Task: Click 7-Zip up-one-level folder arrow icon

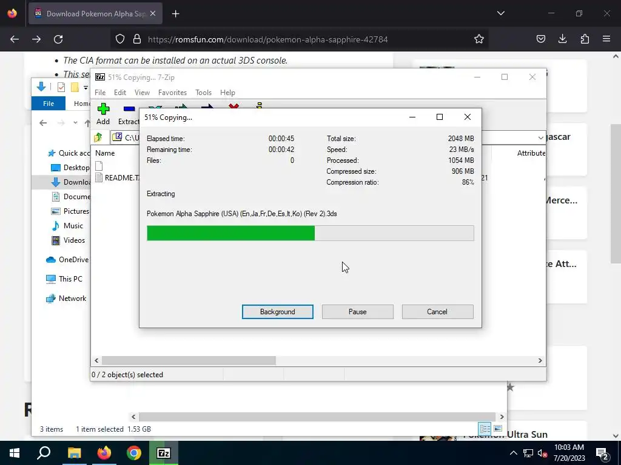Action: [x=98, y=137]
